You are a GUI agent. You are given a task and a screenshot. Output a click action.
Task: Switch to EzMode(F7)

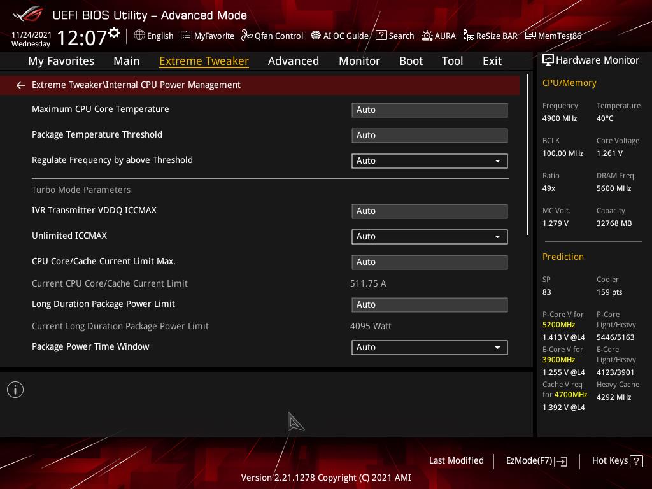pos(536,461)
